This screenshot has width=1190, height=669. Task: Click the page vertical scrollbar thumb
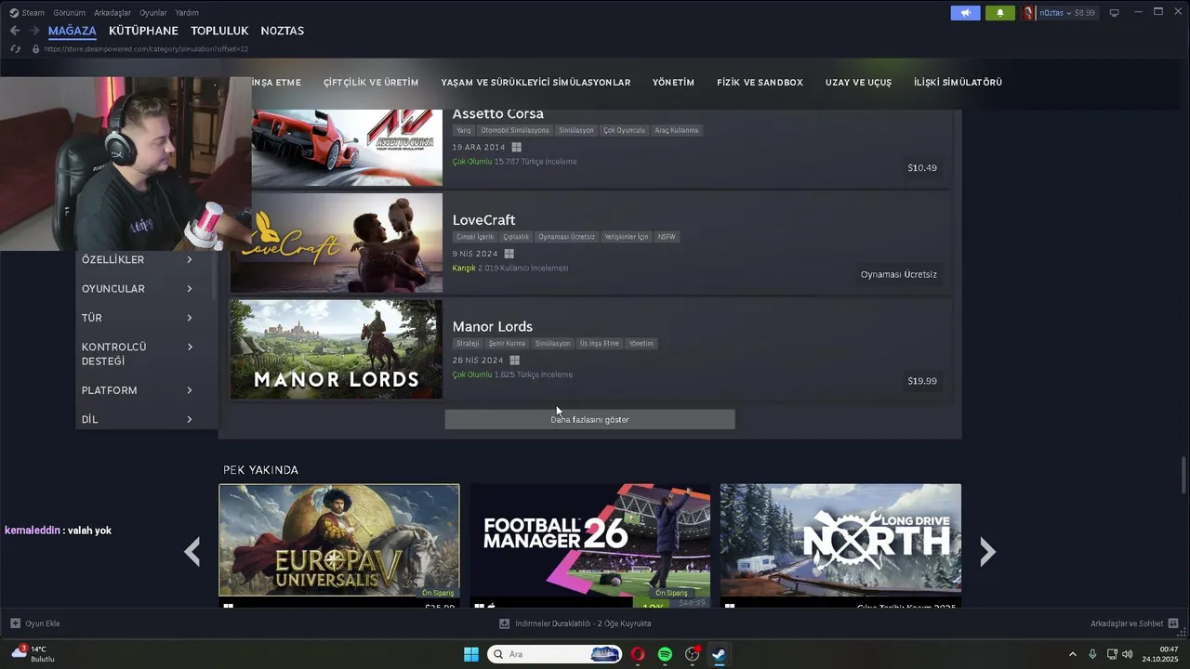[1183, 475]
